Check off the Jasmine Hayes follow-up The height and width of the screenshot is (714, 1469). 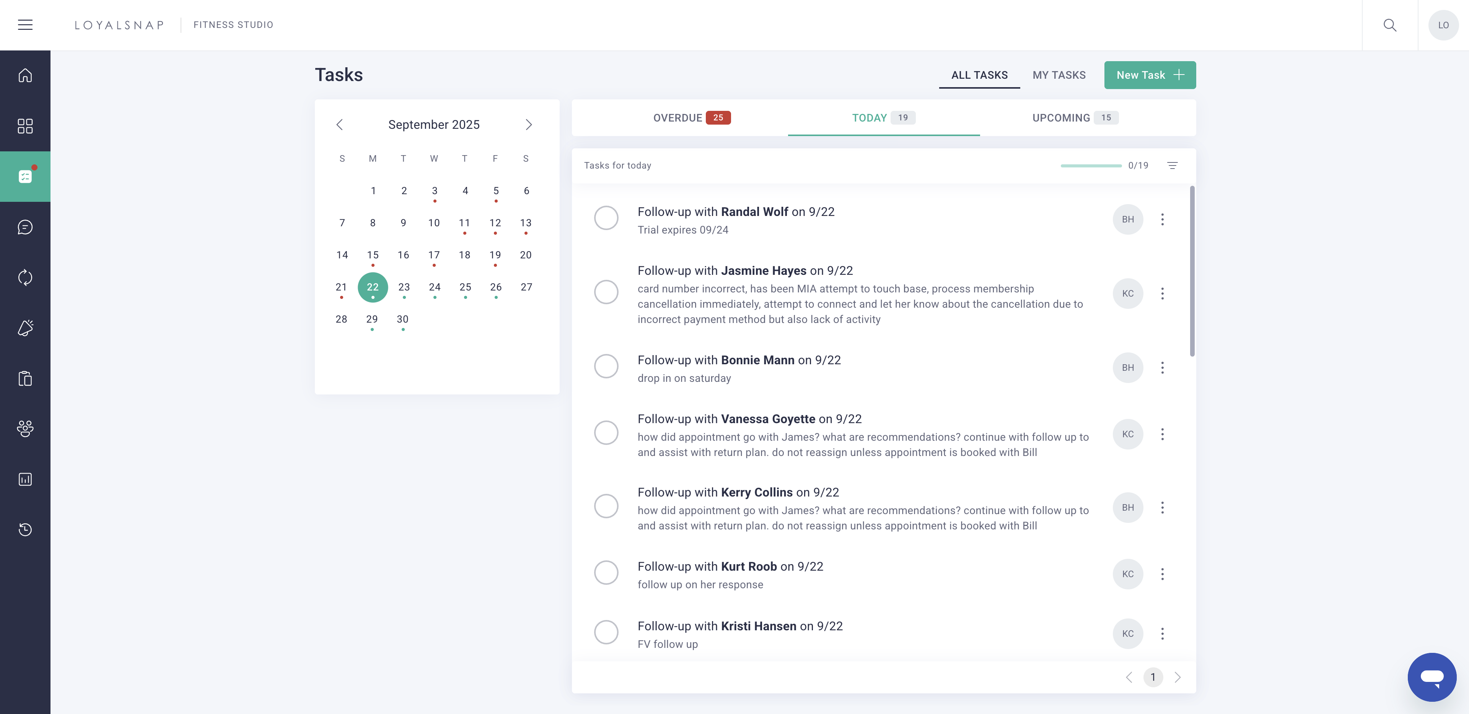607,292
